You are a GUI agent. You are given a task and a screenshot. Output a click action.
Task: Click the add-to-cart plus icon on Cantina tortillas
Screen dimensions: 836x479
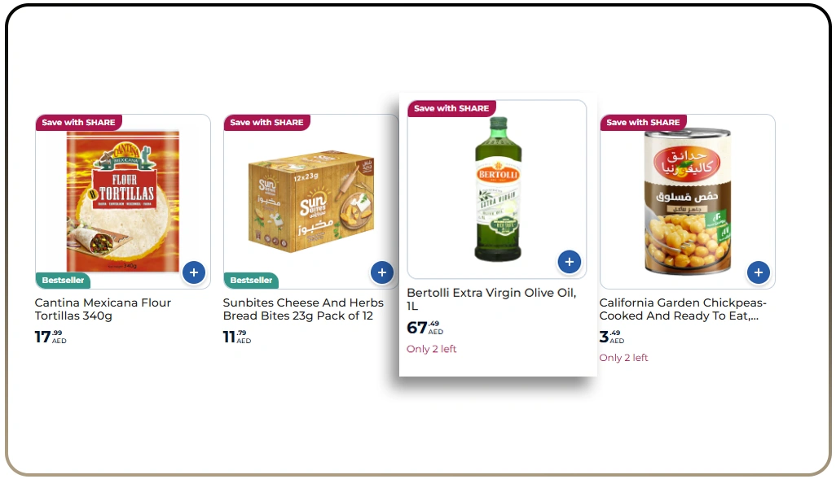[x=193, y=272]
